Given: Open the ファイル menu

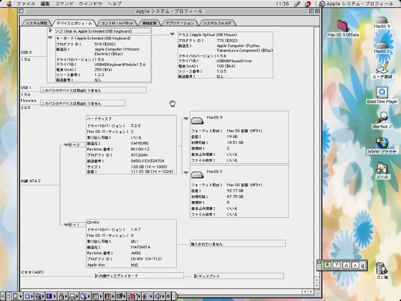Looking at the screenshot, I should click(26, 4).
